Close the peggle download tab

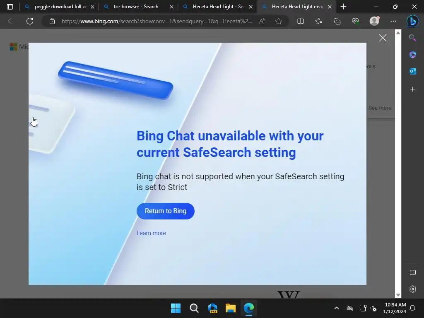[x=92, y=7]
